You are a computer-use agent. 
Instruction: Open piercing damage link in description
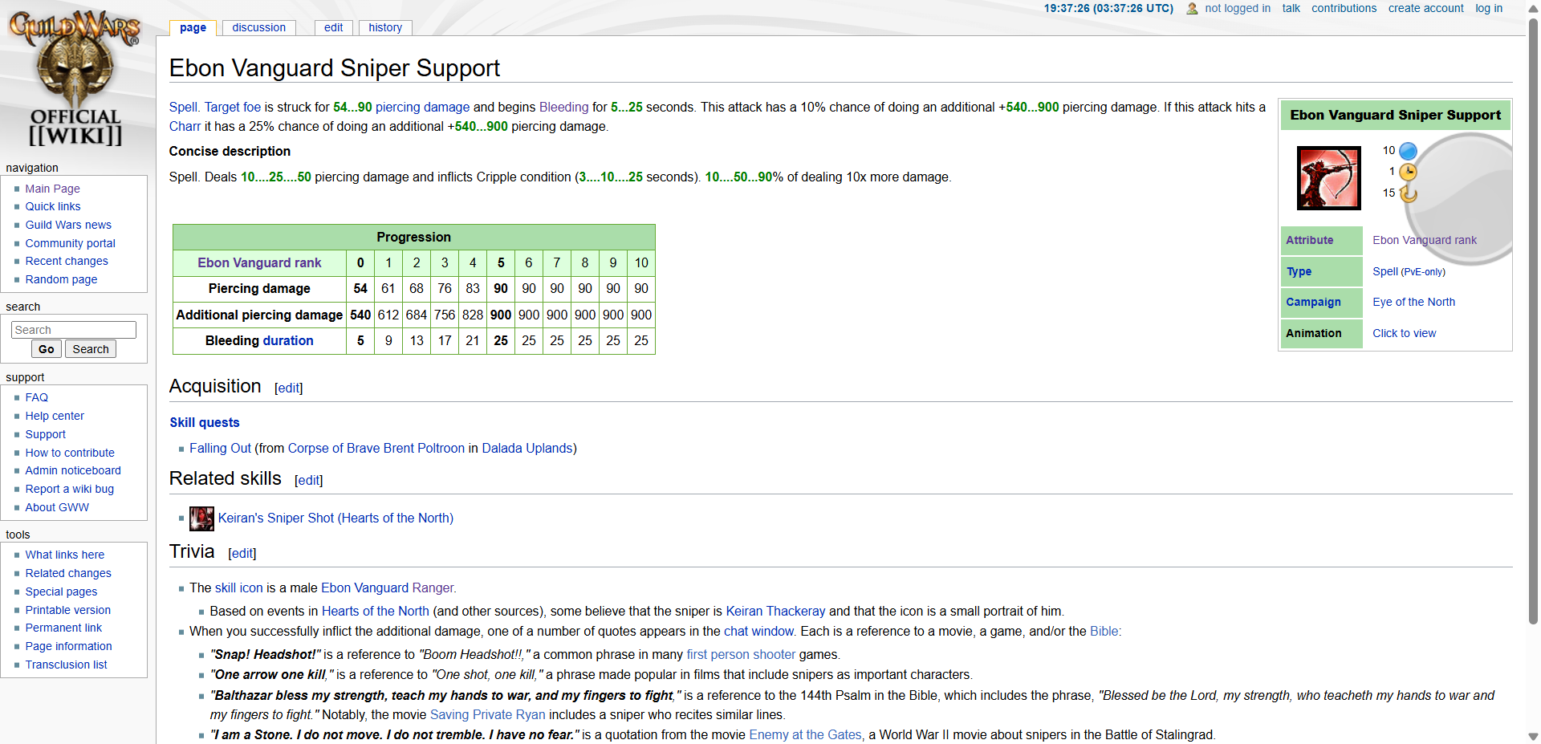pos(422,107)
